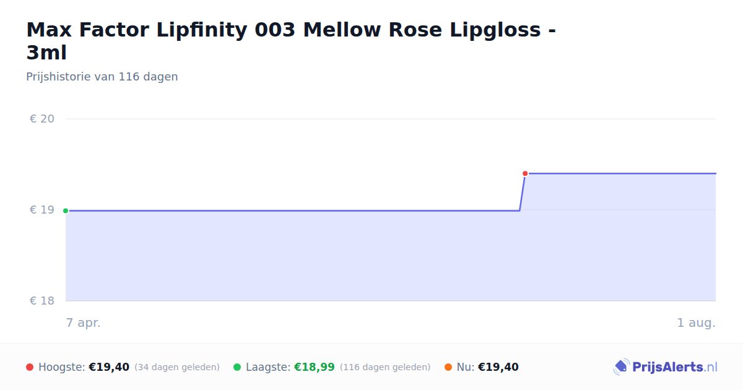Image resolution: width=743 pixels, height=390 pixels.
Task: Click the € 20 axis label
Action: pos(42,119)
